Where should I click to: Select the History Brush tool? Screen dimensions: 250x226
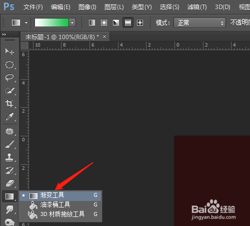(9, 170)
